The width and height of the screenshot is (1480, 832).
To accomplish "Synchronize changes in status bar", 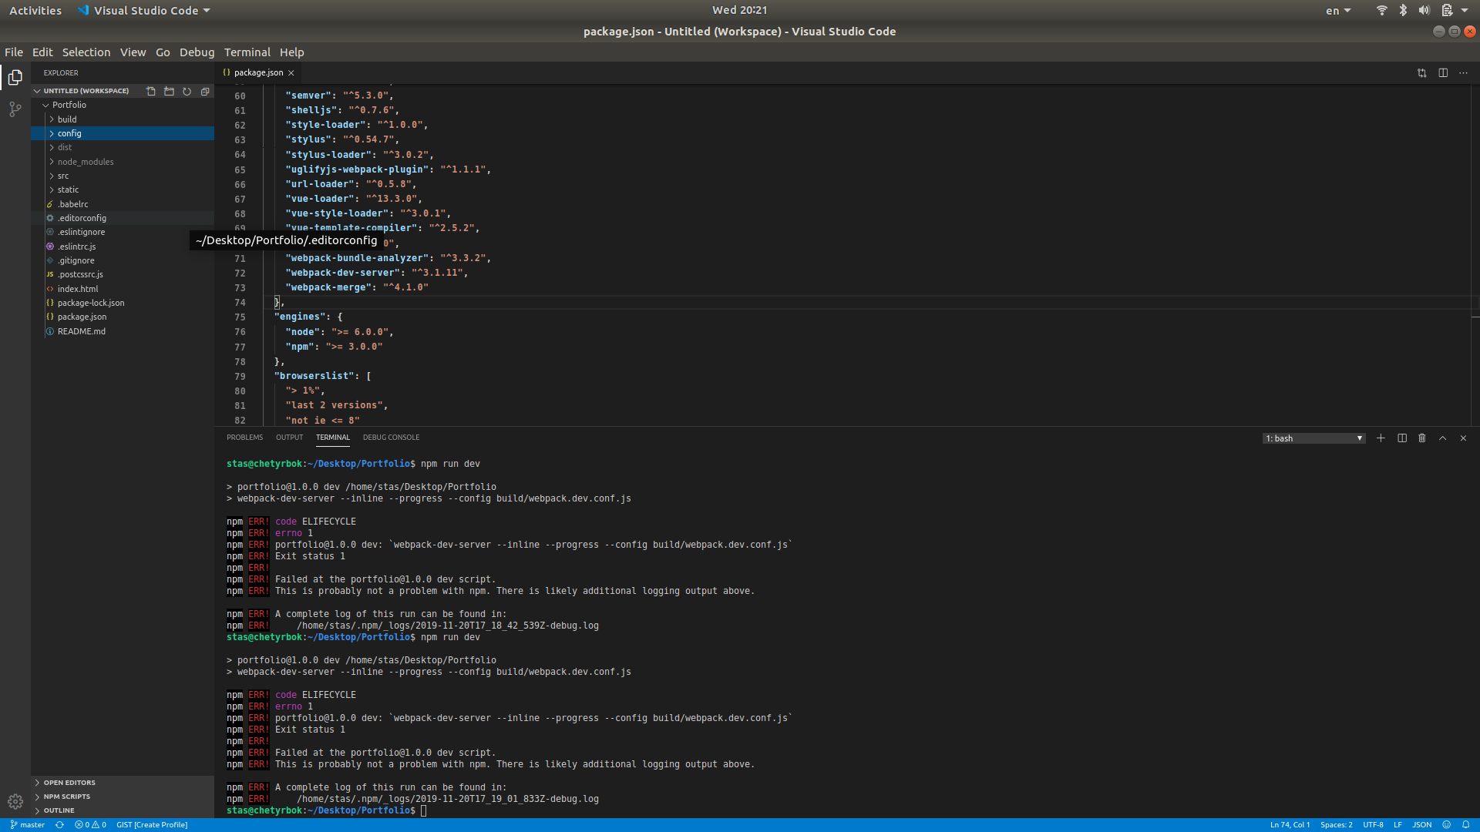I will (x=59, y=825).
